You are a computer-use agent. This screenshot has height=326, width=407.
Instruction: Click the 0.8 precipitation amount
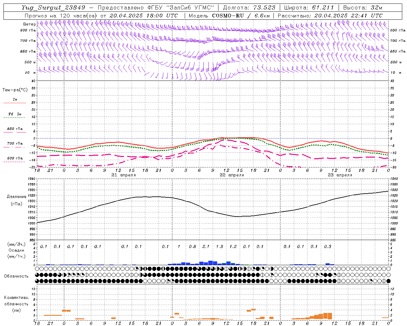click(x=192, y=246)
